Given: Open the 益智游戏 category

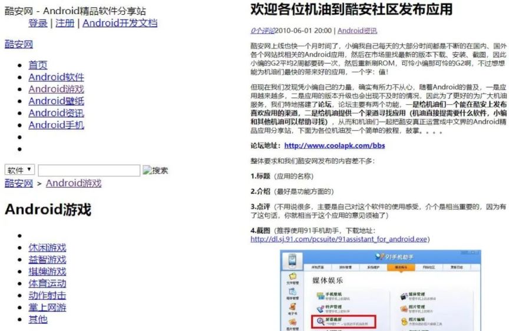Looking at the screenshot, I should [47, 260].
